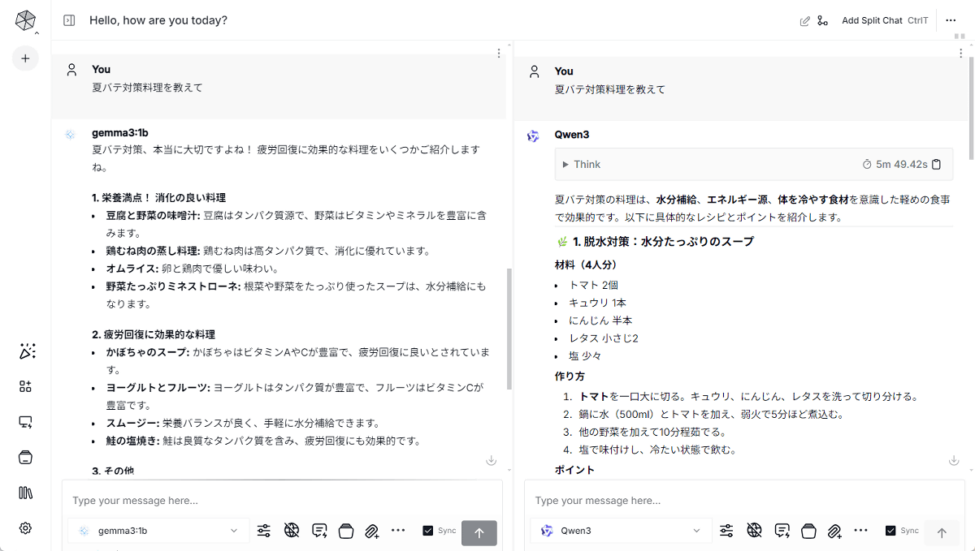975x551 pixels.
Task: Click the '材料（4人分）' subheading
Action: [x=586, y=265]
